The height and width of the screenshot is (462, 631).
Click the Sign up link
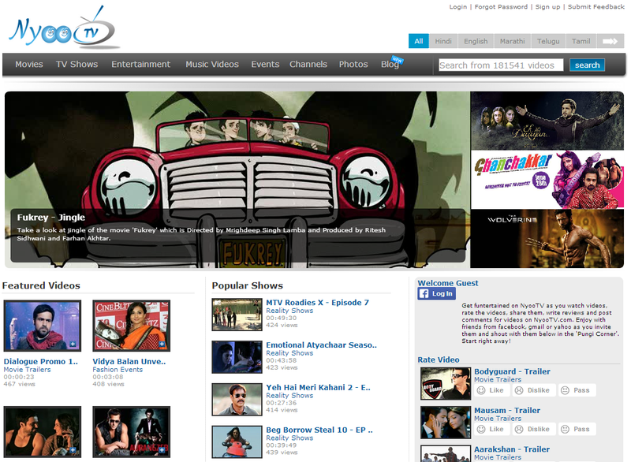tap(547, 7)
